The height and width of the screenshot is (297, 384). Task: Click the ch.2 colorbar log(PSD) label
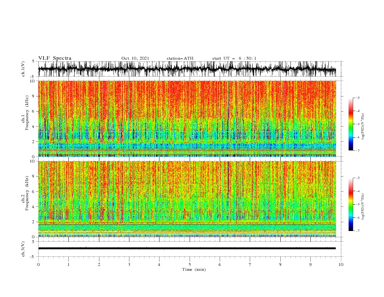pyautogui.click(x=363, y=207)
